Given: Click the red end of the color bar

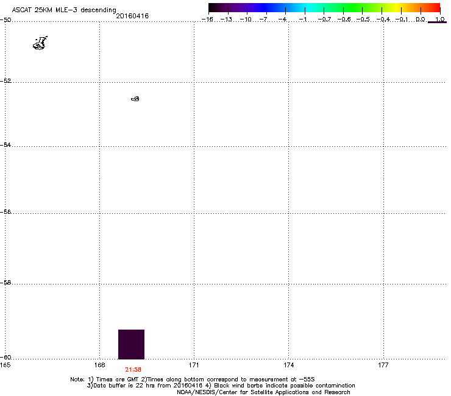Looking at the screenshot, I should [x=436, y=8].
